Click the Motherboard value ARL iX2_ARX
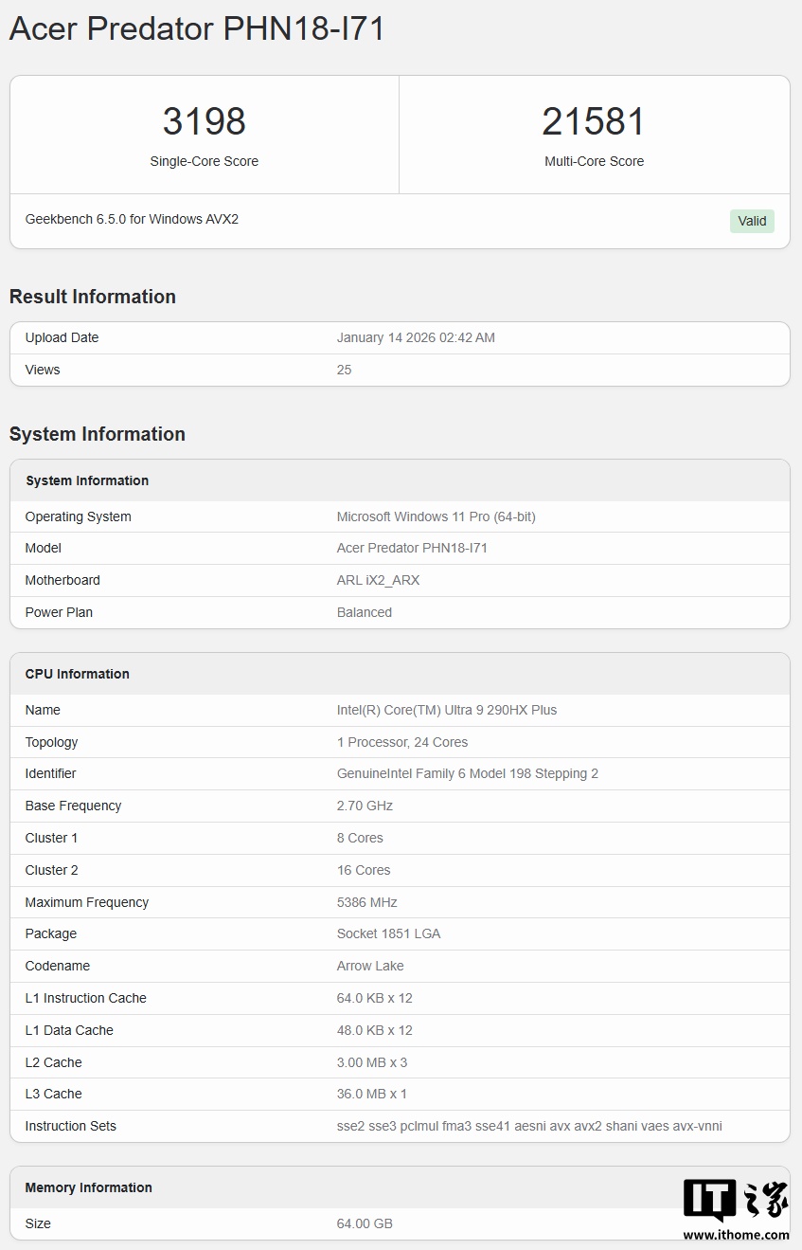This screenshot has width=802, height=1250. [378, 580]
